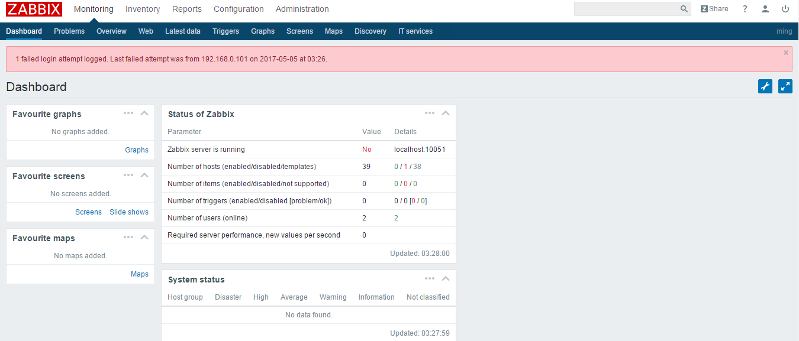Open the Administration main menu

[x=302, y=9]
